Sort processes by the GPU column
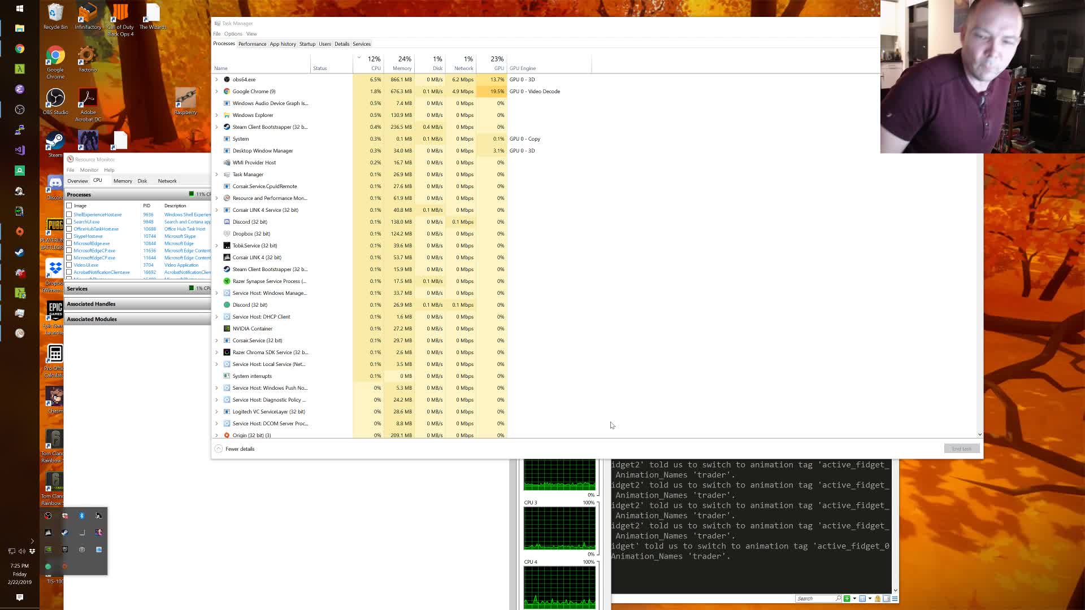Image resolution: width=1085 pixels, height=610 pixels. (491, 63)
